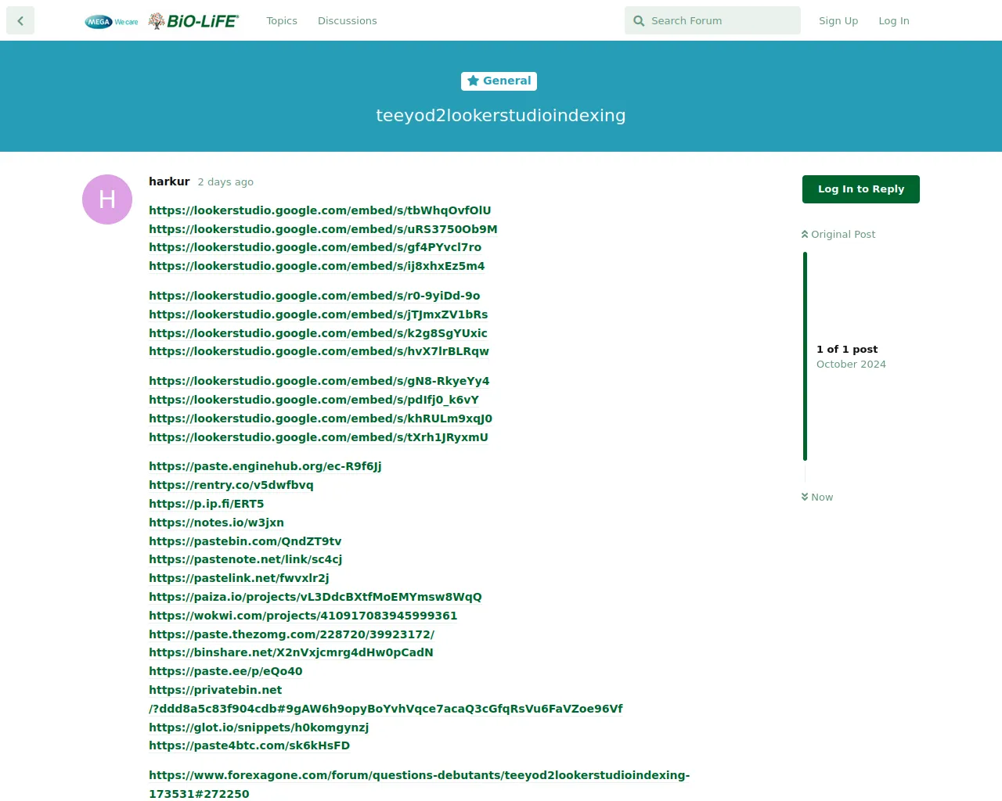
Task: Click the '2 days ago' timestamp
Action: pyautogui.click(x=225, y=181)
